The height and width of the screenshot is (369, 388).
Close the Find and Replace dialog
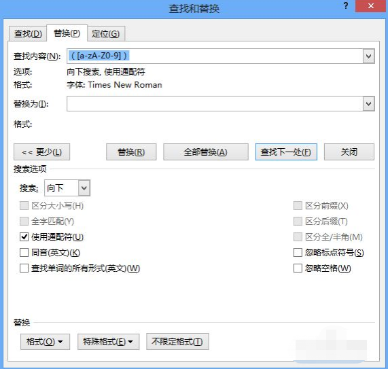370,6
